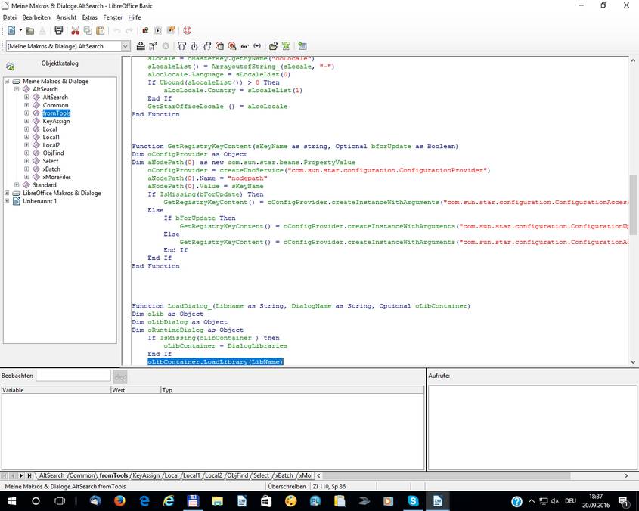Click into the Beobachter watch input field
Screen dimensions: 639x511
[x=73, y=376]
